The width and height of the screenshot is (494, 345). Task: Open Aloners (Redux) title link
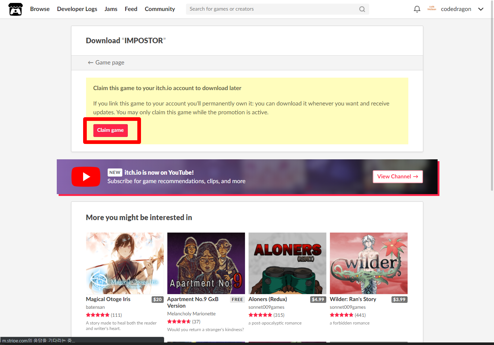[268, 299]
